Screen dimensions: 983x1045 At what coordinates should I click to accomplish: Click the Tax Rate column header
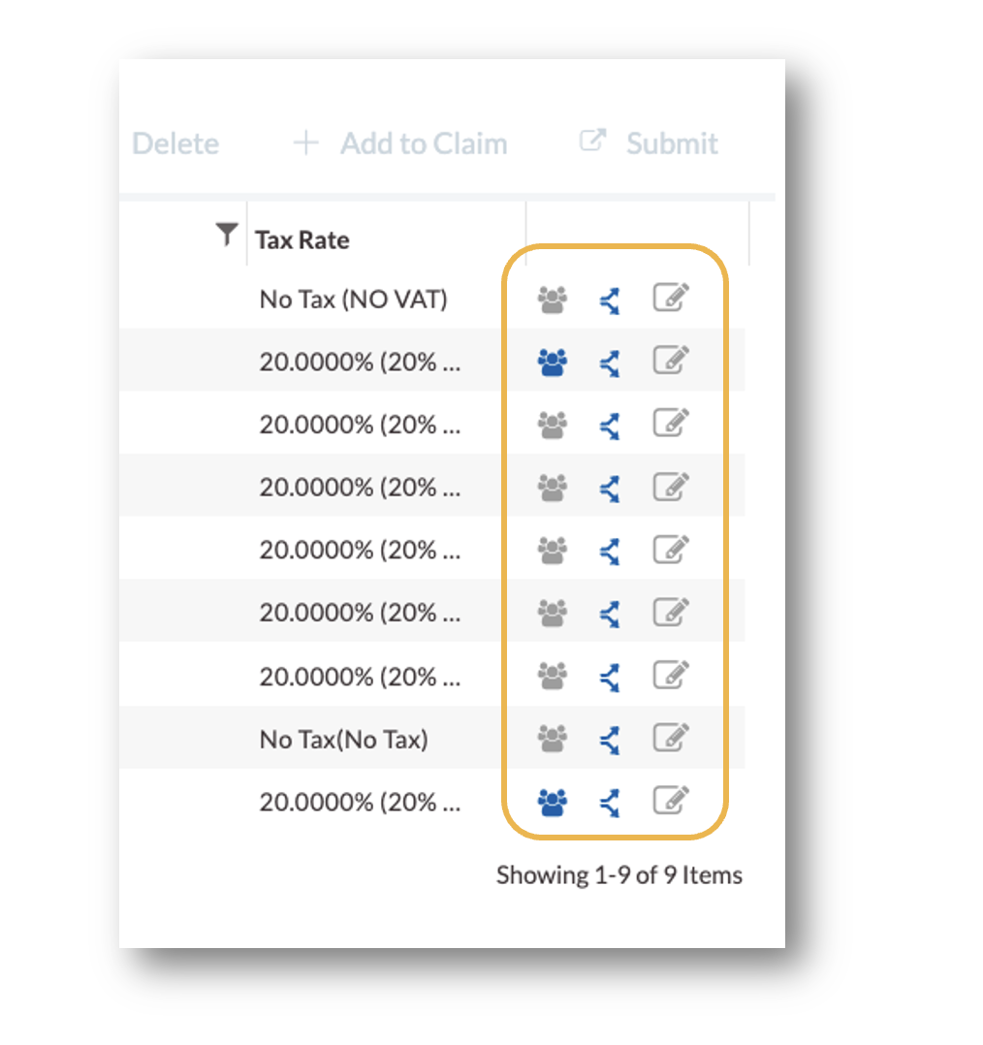[x=301, y=238]
